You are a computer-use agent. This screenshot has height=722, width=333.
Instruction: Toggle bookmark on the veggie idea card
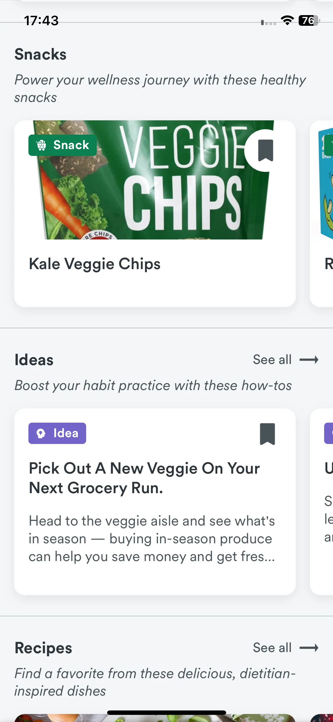(x=267, y=434)
